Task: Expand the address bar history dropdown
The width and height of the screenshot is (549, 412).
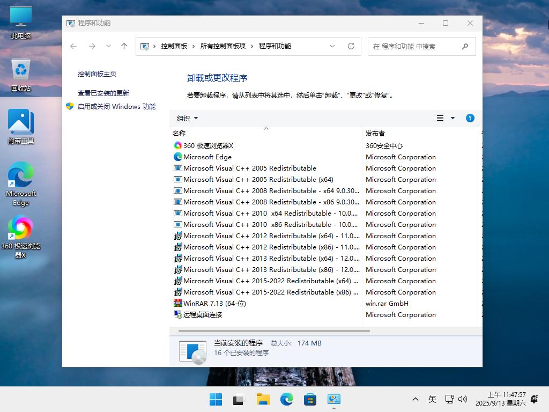Action: click(x=332, y=46)
